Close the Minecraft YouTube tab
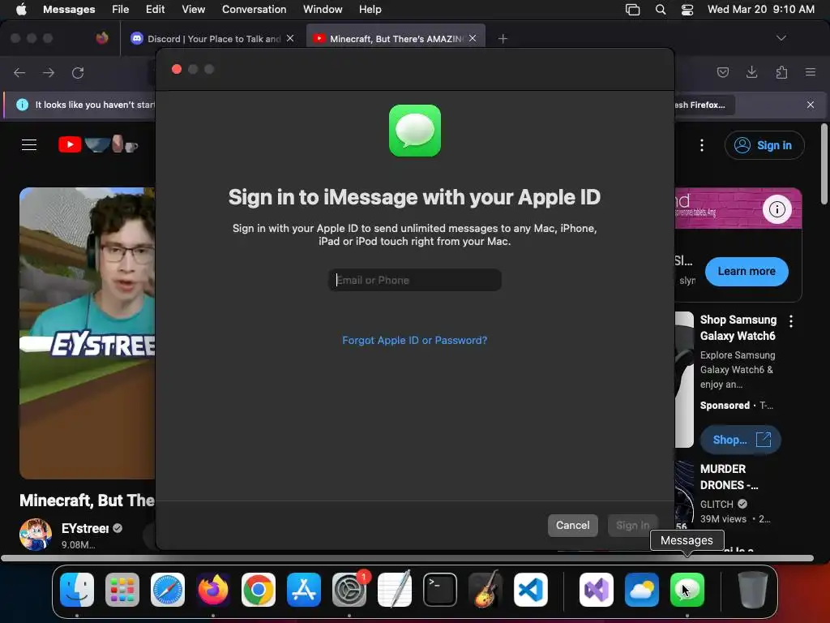The image size is (830, 623). point(473,38)
